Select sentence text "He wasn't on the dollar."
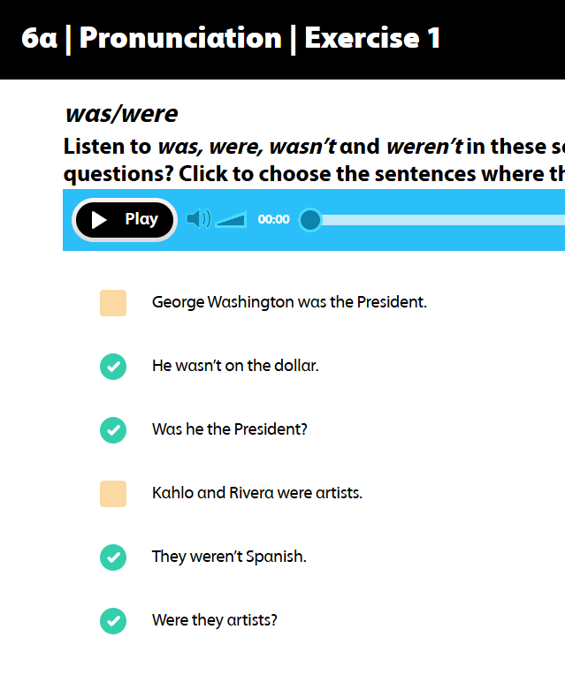 tap(235, 366)
